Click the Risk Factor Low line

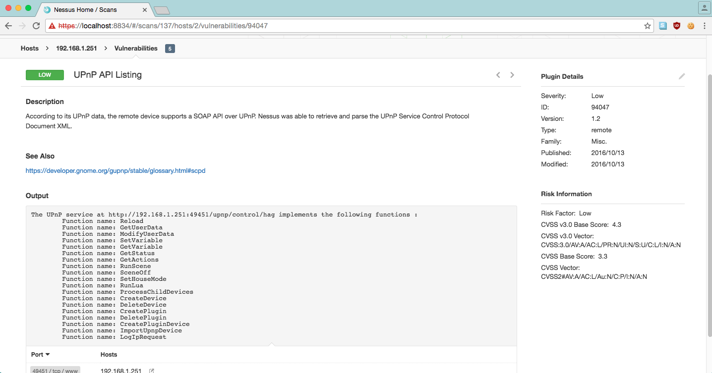(x=566, y=213)
